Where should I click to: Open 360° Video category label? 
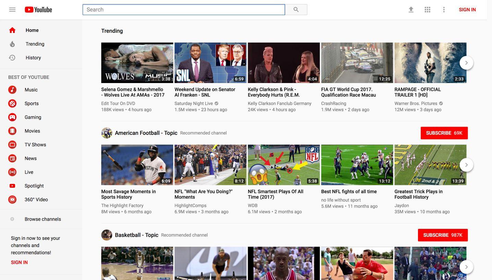tap(36, 199)
